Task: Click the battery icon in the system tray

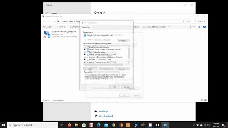Action: (x=198, y=125)
